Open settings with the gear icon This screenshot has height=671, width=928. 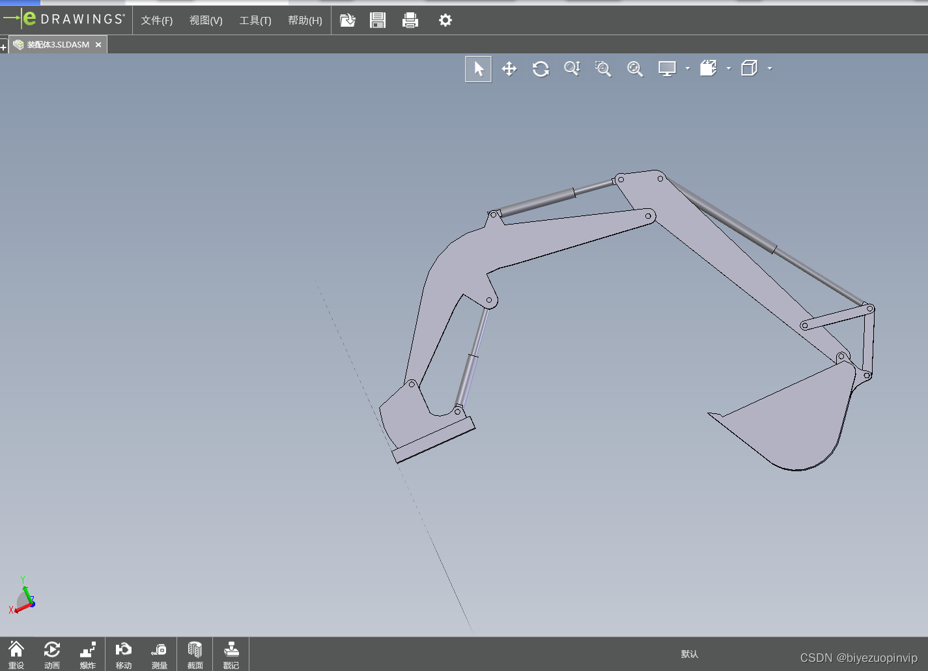pyautogui.click(x=445, y=20)
